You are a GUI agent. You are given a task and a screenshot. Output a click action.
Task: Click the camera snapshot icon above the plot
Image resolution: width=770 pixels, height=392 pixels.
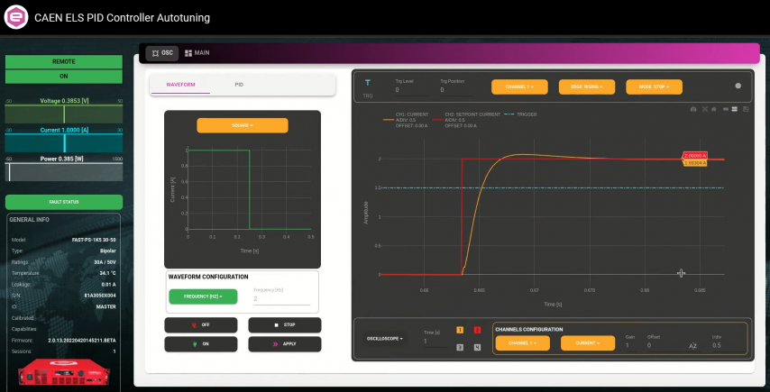point(693,109)
